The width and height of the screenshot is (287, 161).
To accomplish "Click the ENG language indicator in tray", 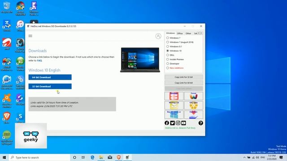I will click(x=262, y=157).
